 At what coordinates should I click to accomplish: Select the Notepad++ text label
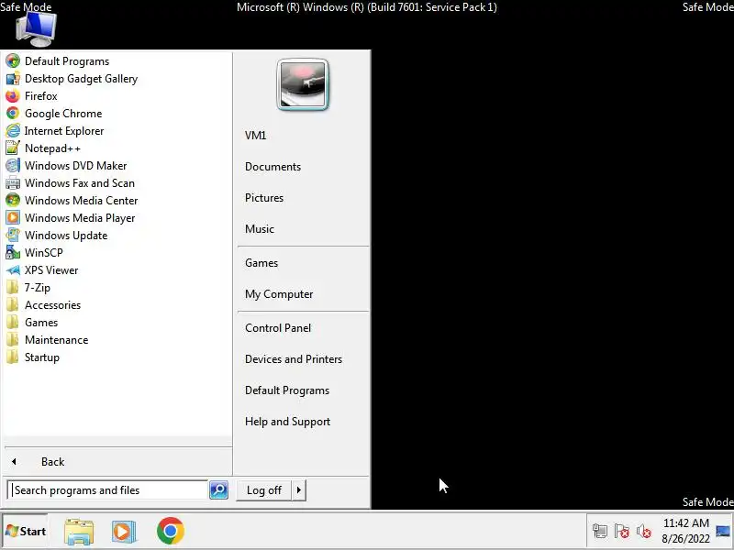click(52, 148)
